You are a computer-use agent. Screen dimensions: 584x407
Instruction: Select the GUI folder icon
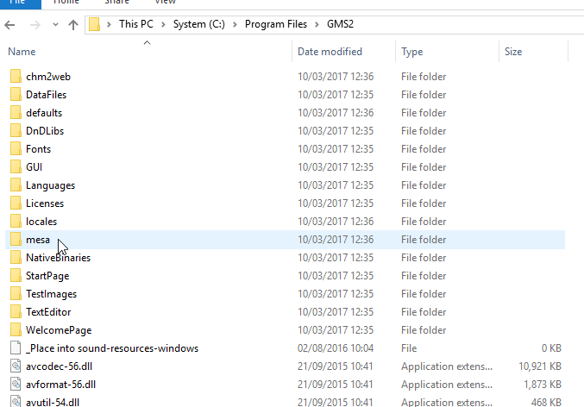[16, 166]
